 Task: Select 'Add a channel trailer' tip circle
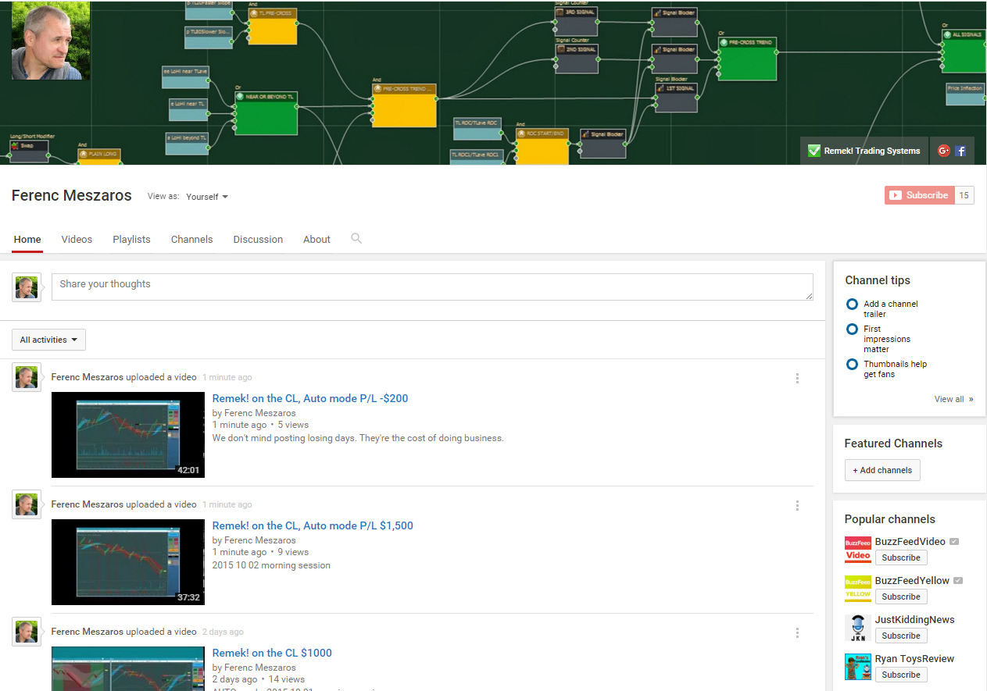pos(852,305)
